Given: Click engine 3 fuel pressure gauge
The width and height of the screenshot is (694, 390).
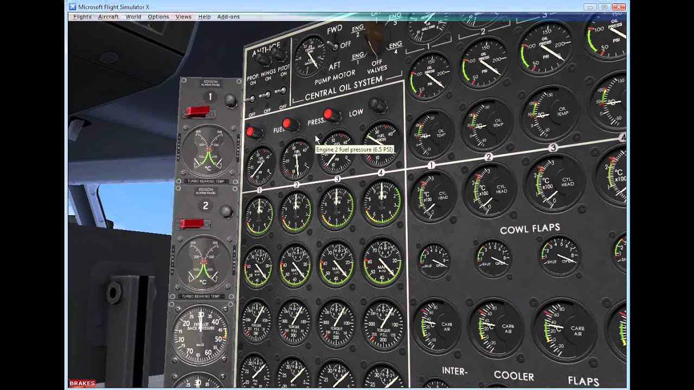Looking at the screenshot, I should [x=336, y=152].
